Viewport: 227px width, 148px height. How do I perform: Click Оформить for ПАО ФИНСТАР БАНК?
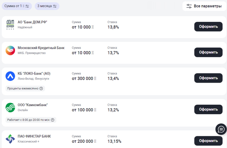[208, 141]
